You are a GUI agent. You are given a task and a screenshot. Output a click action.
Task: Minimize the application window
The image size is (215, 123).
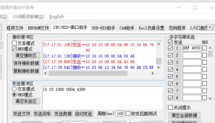point(179,8)
